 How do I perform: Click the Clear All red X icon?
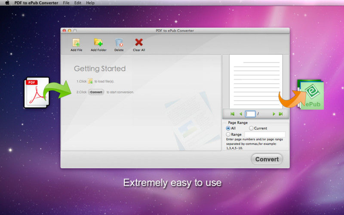139,42
